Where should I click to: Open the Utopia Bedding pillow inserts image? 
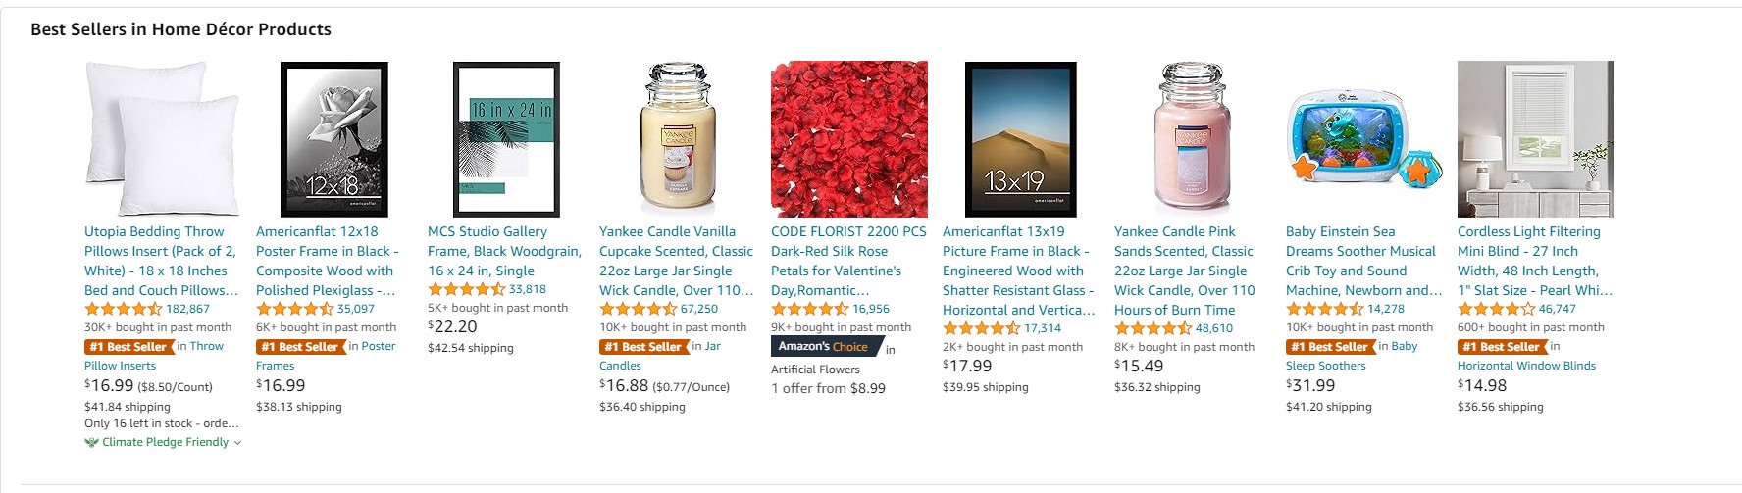(x=162, y=138)
